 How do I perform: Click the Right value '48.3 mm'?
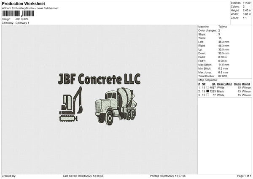[x=224, y=46]
